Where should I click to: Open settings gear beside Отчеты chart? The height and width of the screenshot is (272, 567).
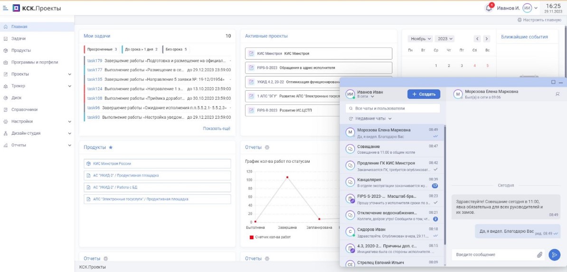(267, 147)
